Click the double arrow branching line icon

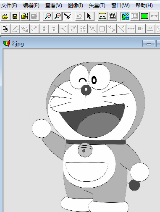click(73, 29)
